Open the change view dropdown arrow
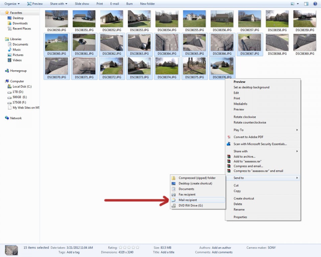The image size is (321, 257). point(298,4)
